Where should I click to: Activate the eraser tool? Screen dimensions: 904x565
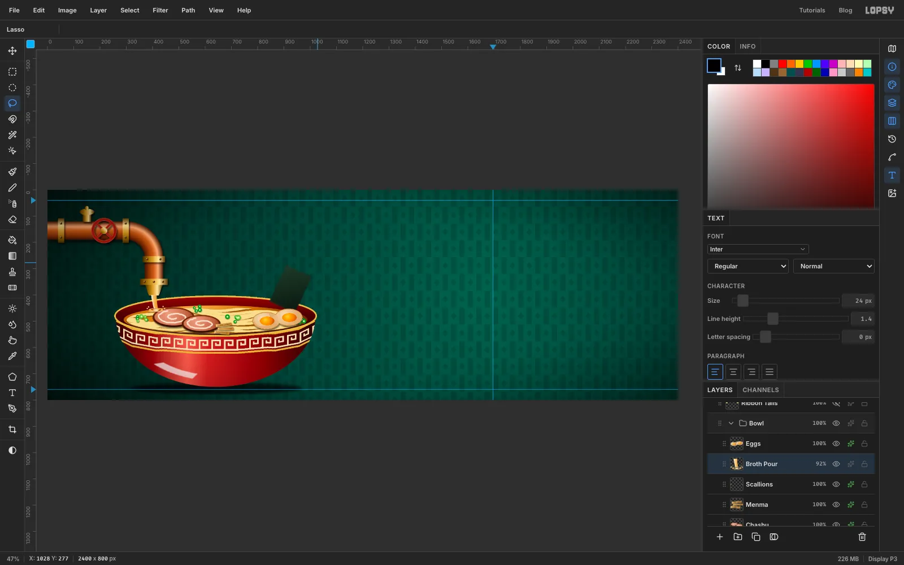tap(12, 219)
